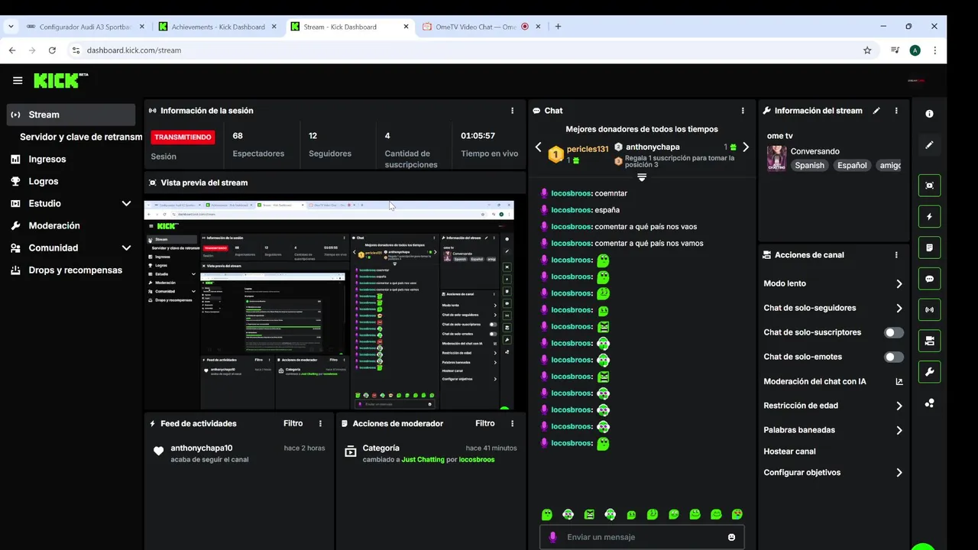Open the emoji picker in the message box

731,537
